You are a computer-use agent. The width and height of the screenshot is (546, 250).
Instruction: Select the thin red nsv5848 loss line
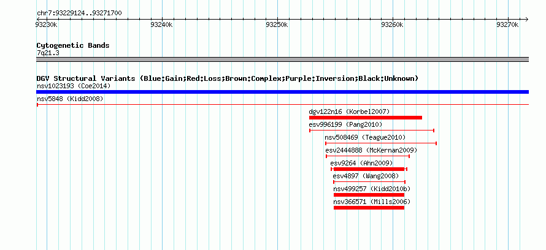(x=282, y=104)
